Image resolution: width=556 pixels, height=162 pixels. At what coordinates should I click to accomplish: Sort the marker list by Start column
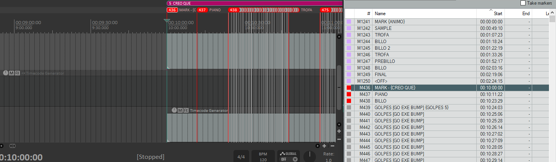490,14
